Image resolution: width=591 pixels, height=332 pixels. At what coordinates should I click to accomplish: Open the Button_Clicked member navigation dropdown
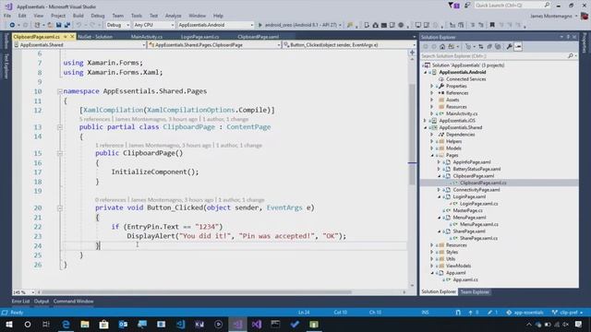point(349,45)
